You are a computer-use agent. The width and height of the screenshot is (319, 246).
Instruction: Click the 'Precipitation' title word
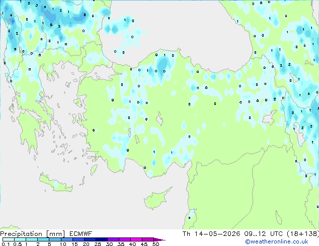[x=21, y=234]
